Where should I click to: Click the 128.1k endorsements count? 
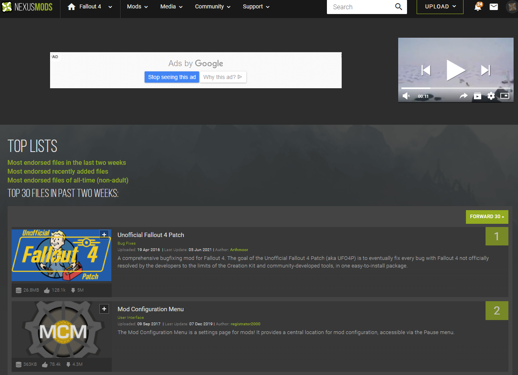click(x=58, y=290)
